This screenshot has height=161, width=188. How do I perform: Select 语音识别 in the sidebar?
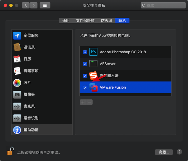tap(42, 118)
